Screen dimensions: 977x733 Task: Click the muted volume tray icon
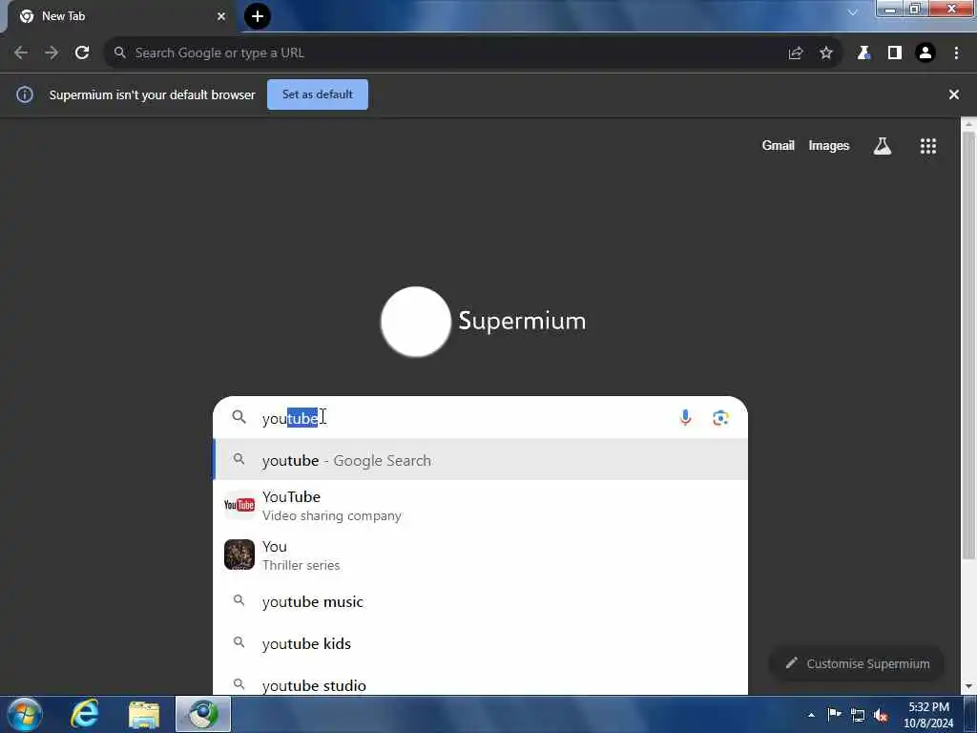(881, 715)
